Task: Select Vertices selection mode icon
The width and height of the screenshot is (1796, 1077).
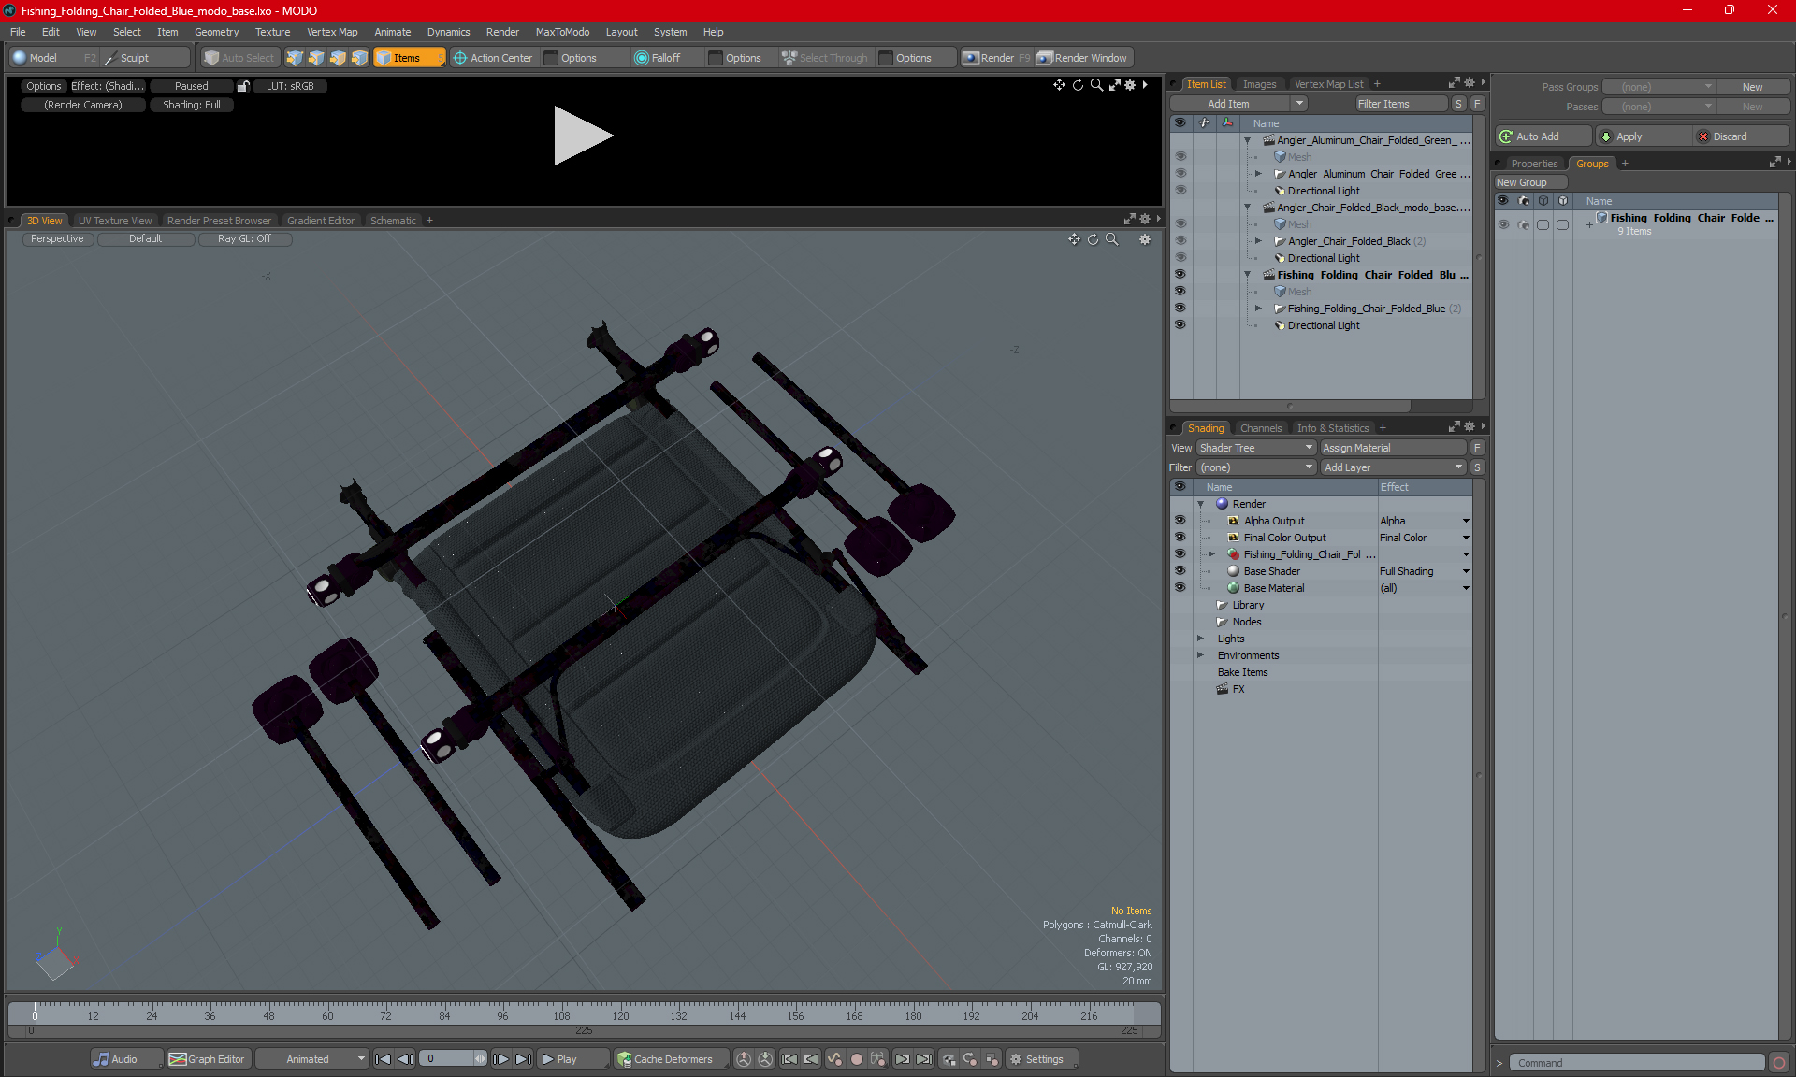Action: pyautogui.click(x=295, y=58)
